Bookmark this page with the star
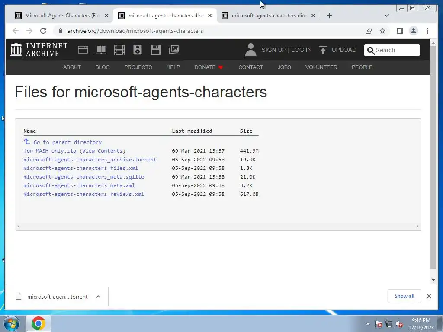Viewport: 443px width, 332px height. pyautogui.click(x=382, y=31)
